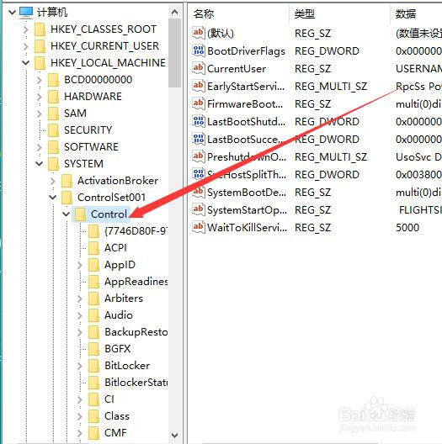Collapse the HKEY_LOCAL_MACHINE node
The height and width of the screenshot is (444, 442).
coord(25,62)
